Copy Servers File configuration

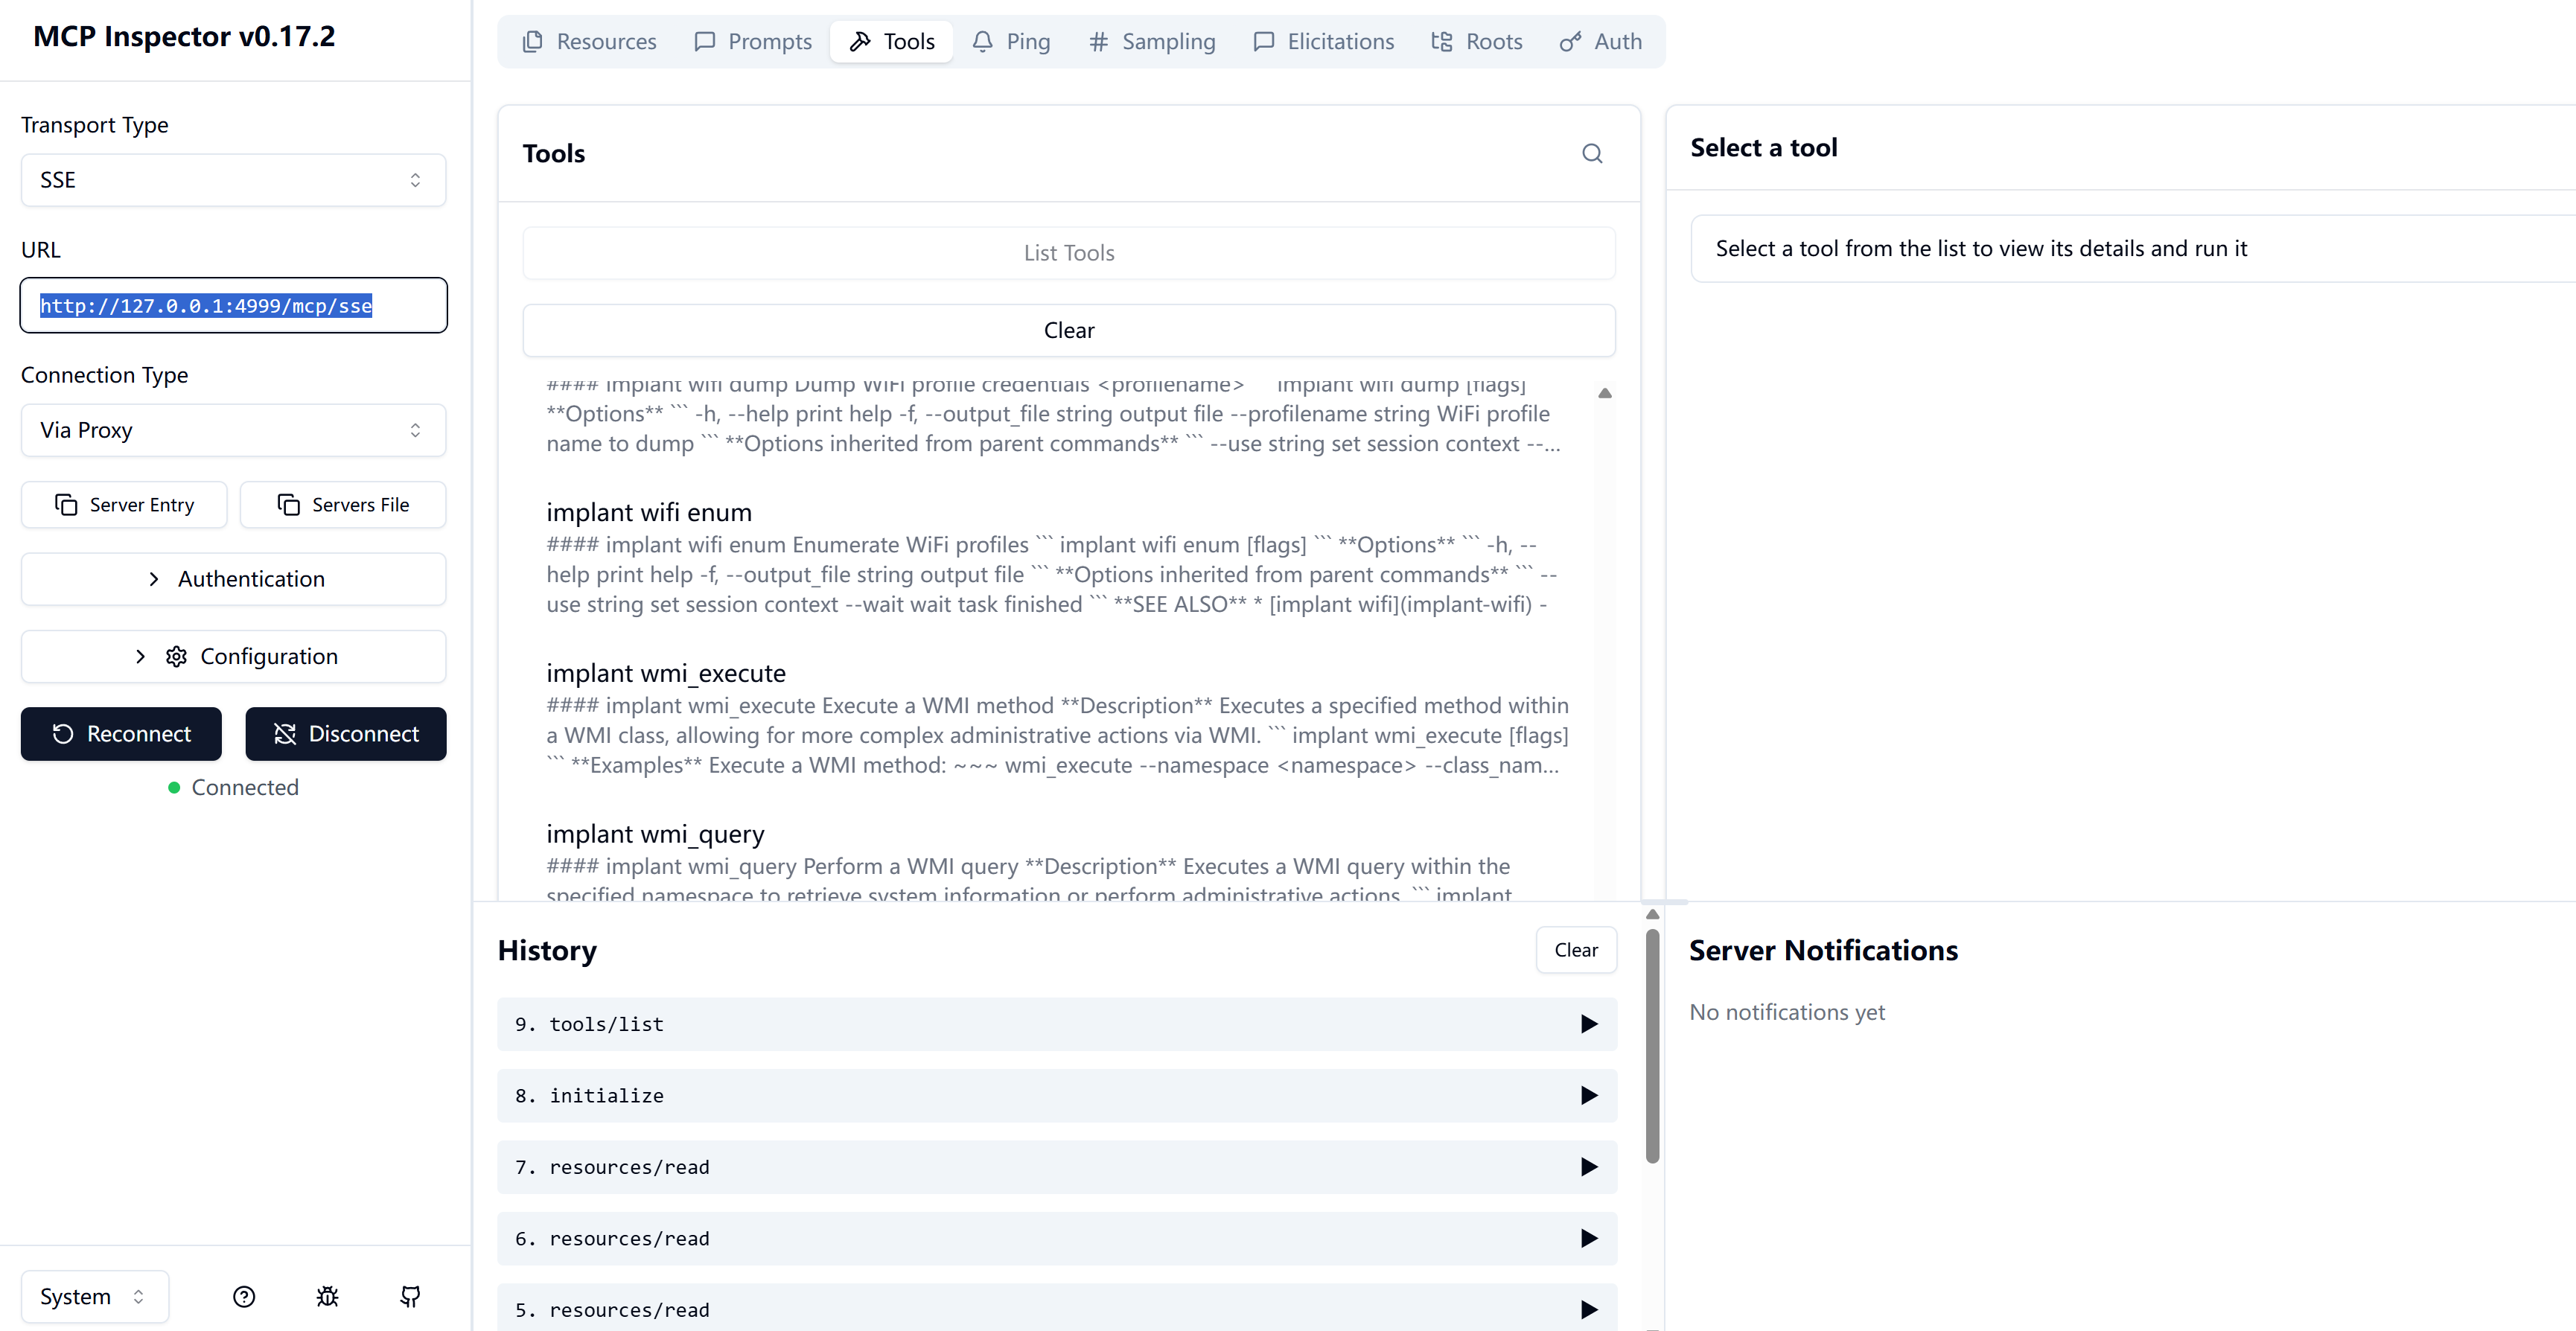[x=343, y=505]
